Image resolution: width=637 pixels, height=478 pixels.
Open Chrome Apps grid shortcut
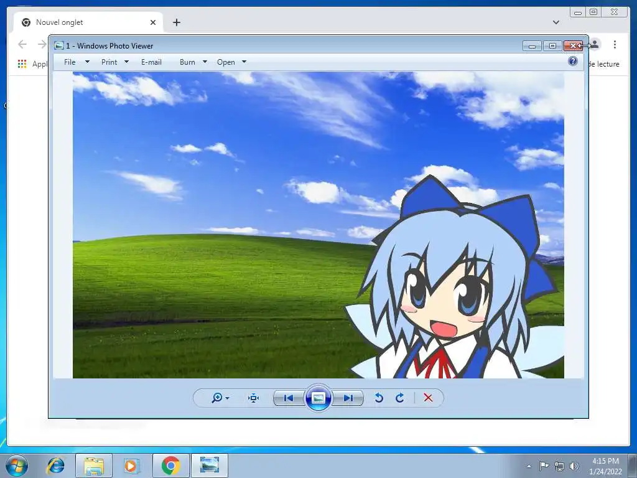[22, 64]
